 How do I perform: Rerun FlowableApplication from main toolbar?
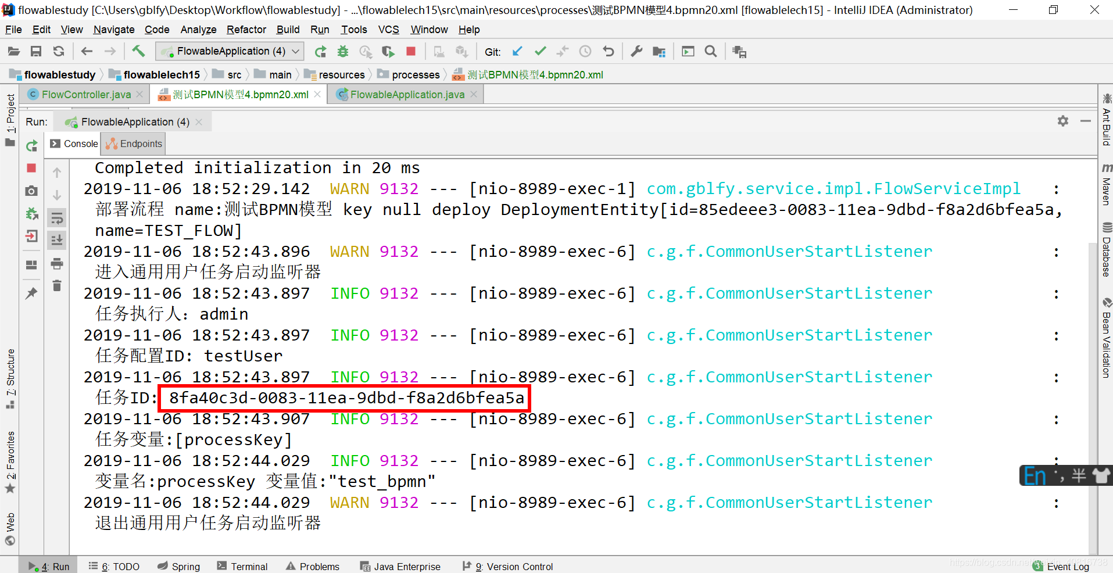pyautogui.click(x=320, y=52)
